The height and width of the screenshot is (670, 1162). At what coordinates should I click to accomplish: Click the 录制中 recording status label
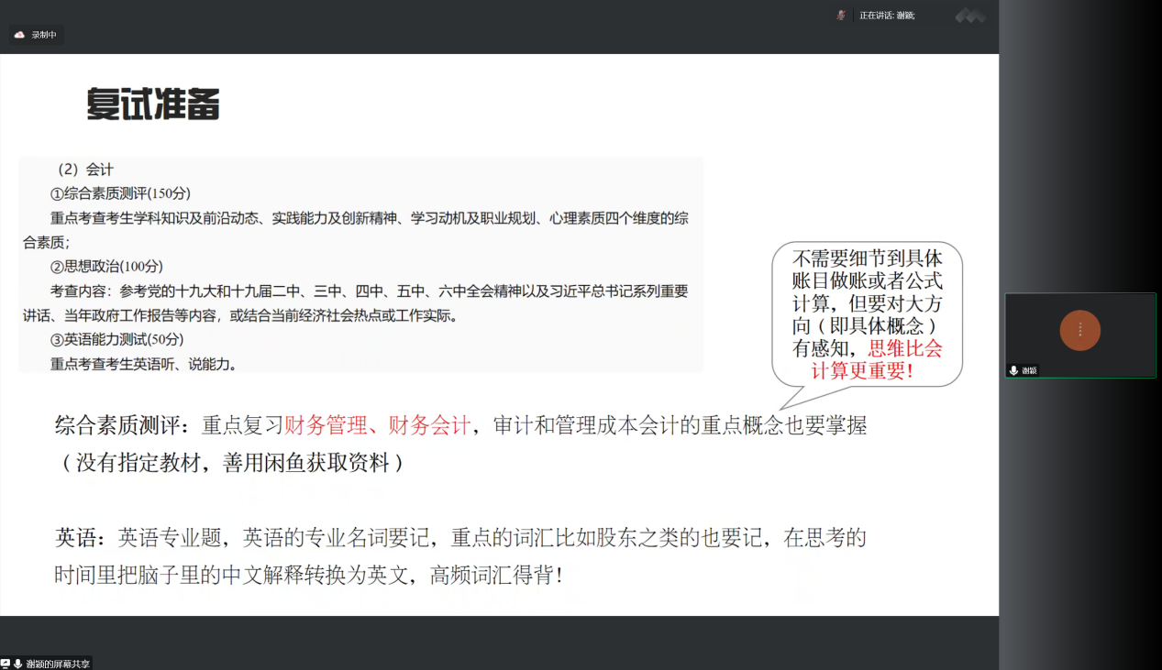pyautogui.click(x=44, y=35)
